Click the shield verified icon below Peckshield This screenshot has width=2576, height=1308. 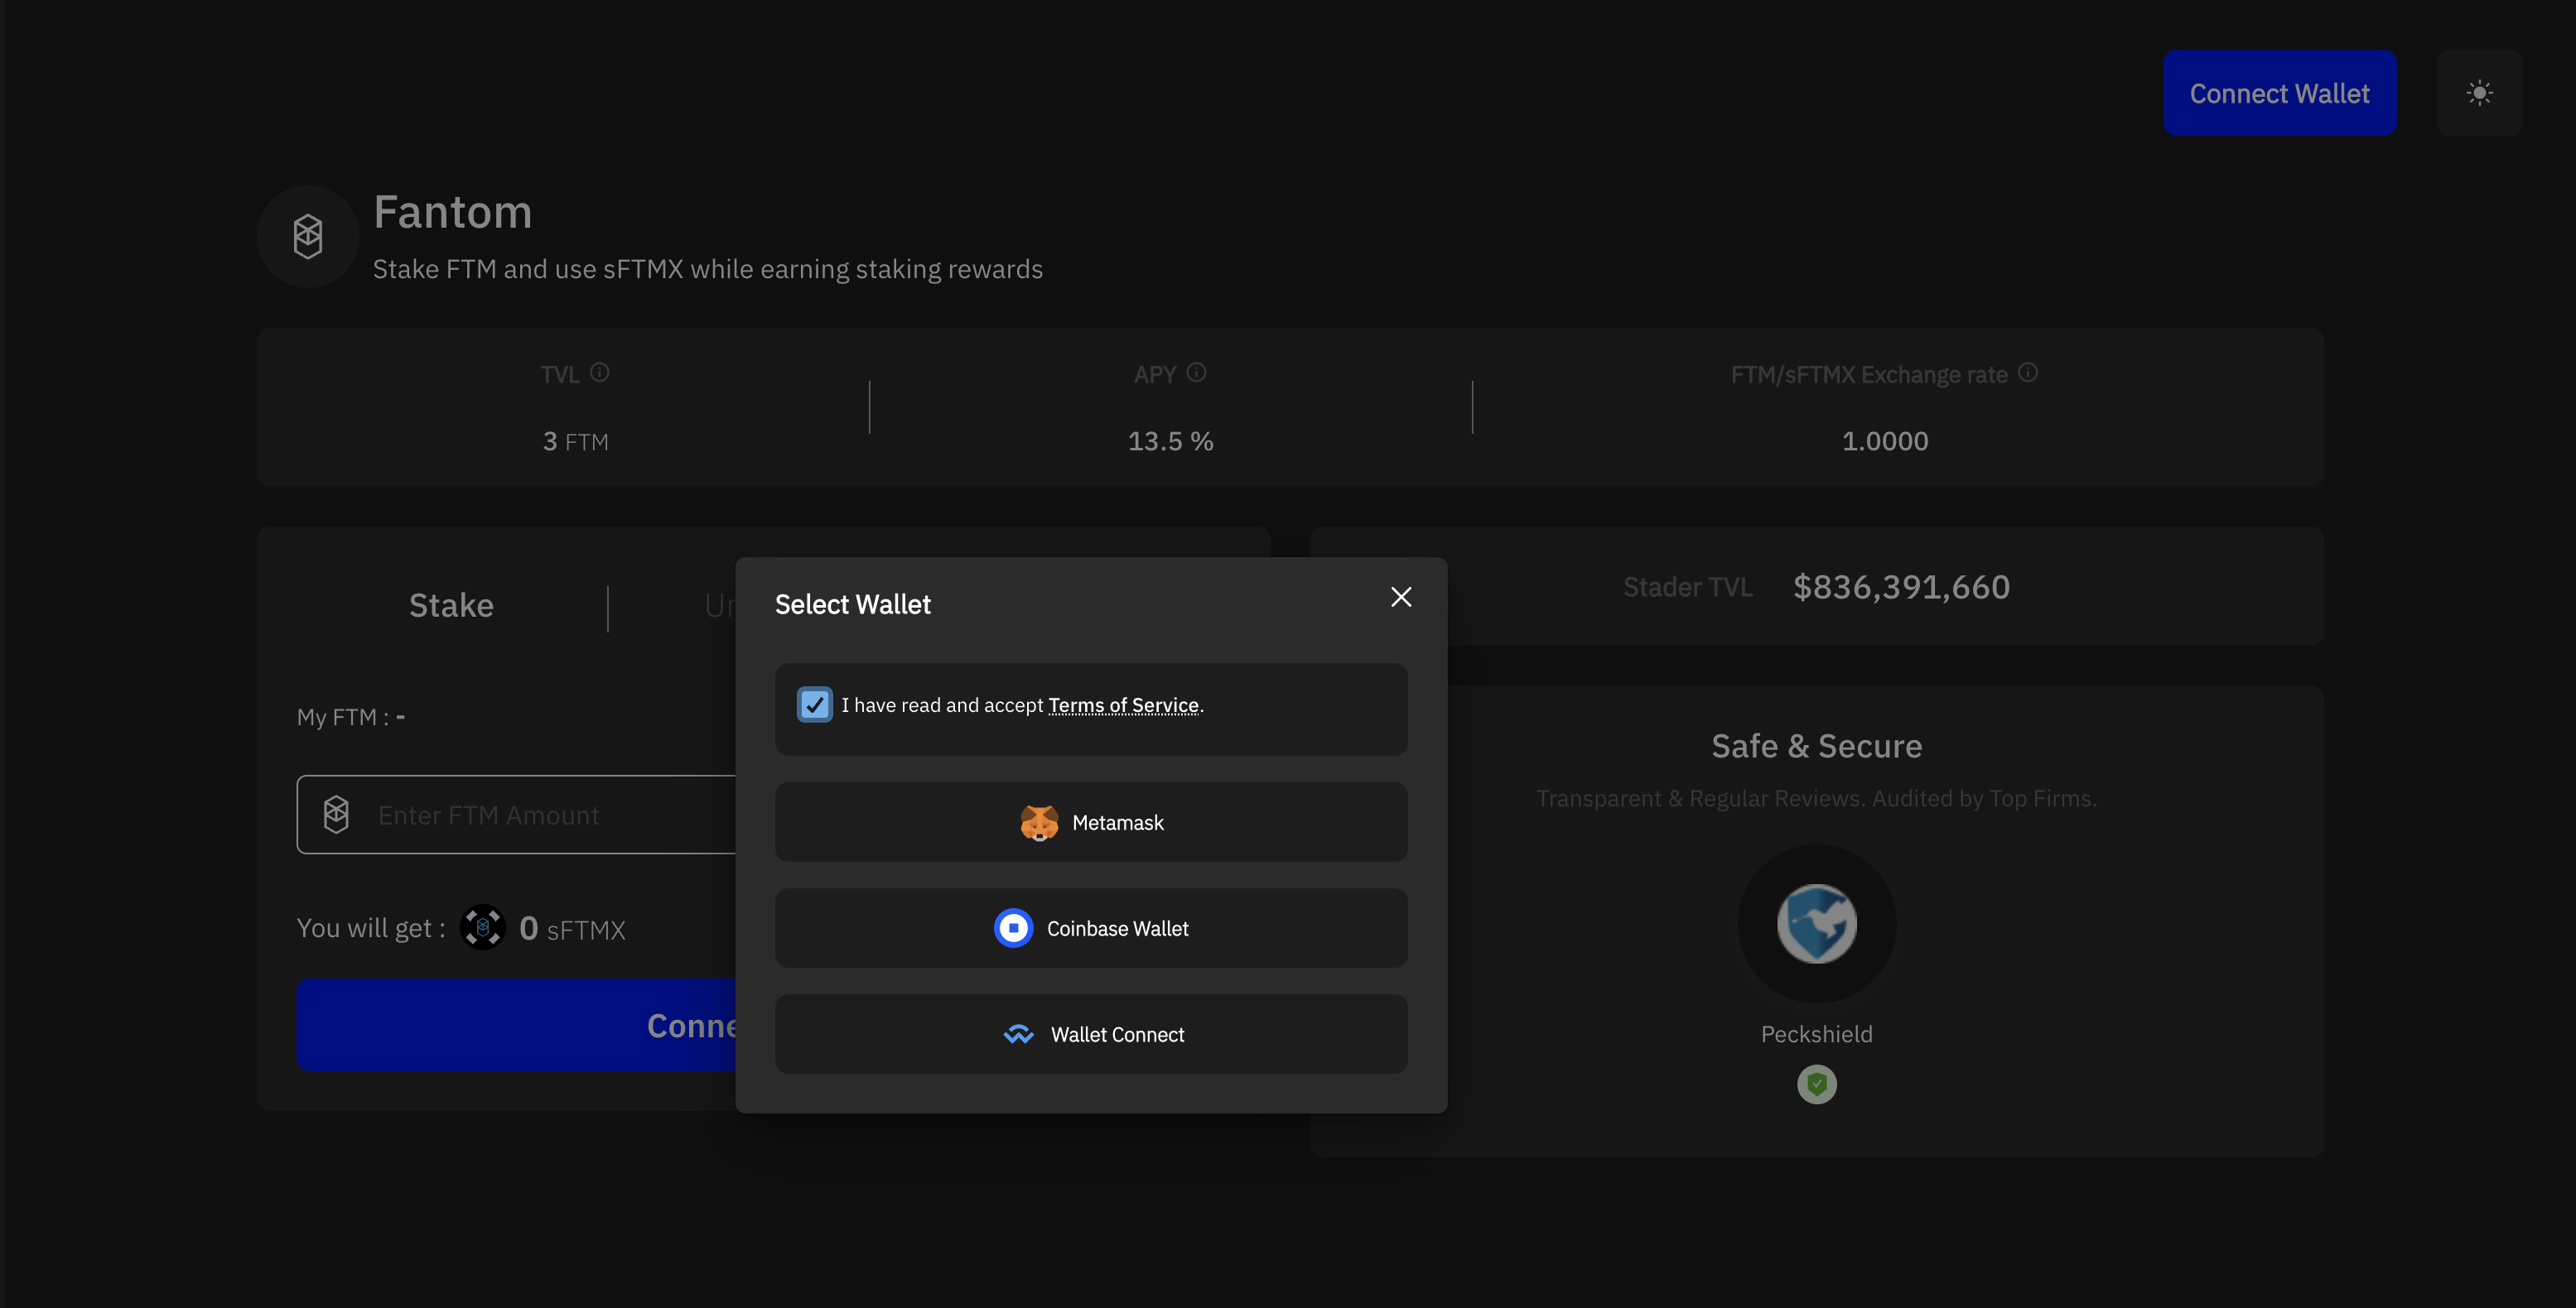(x=1817, y=1083)
